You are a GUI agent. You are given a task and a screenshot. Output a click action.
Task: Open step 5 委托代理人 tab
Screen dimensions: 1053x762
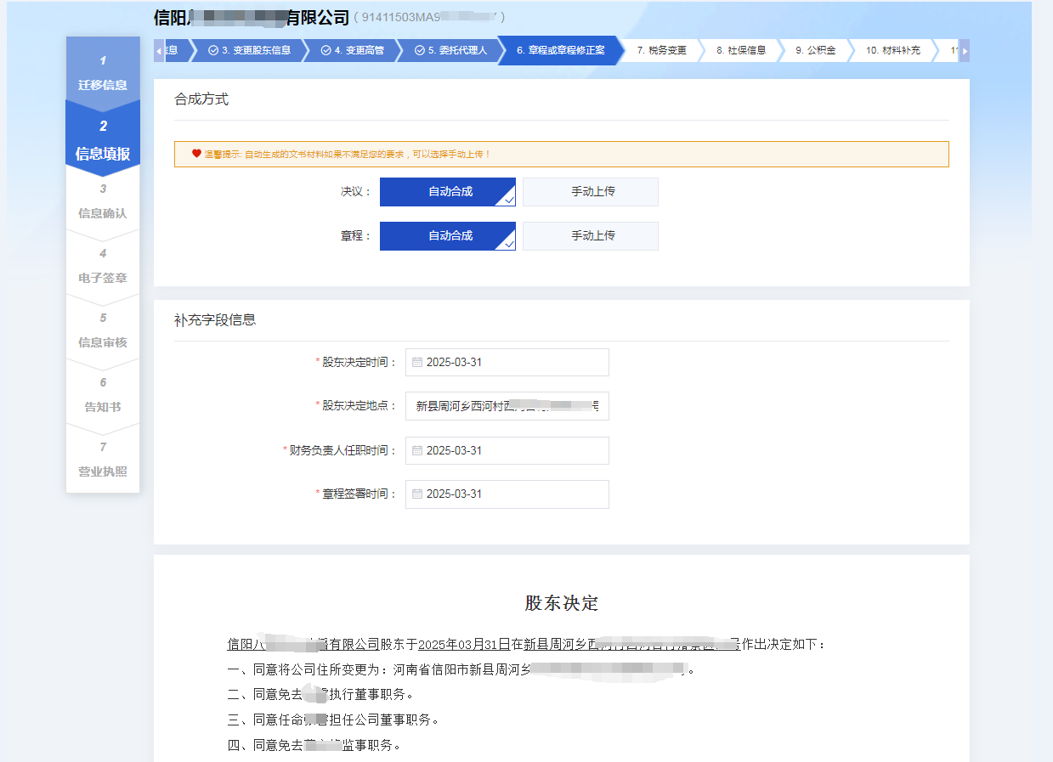point(450,50)
